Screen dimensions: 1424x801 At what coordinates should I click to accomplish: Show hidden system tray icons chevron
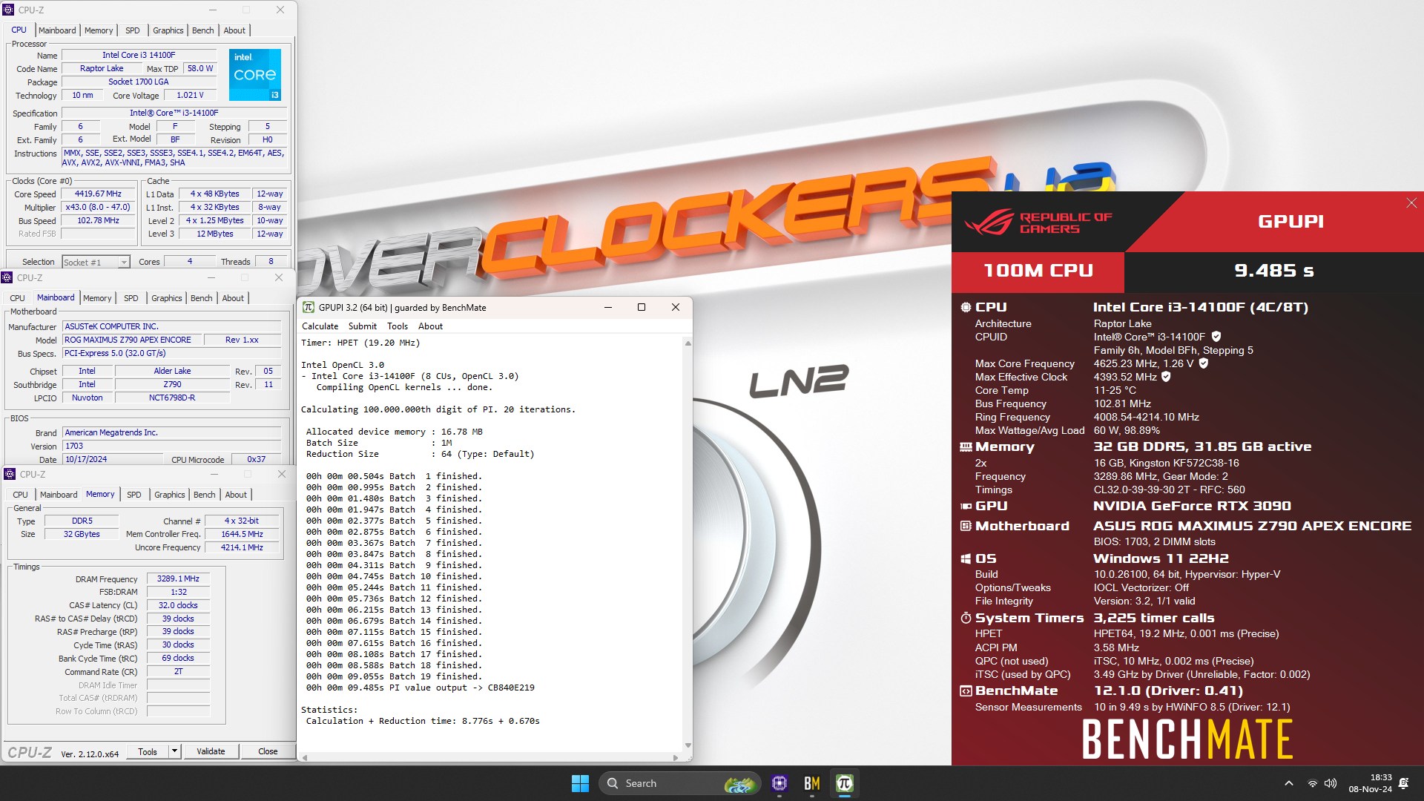1289,783
